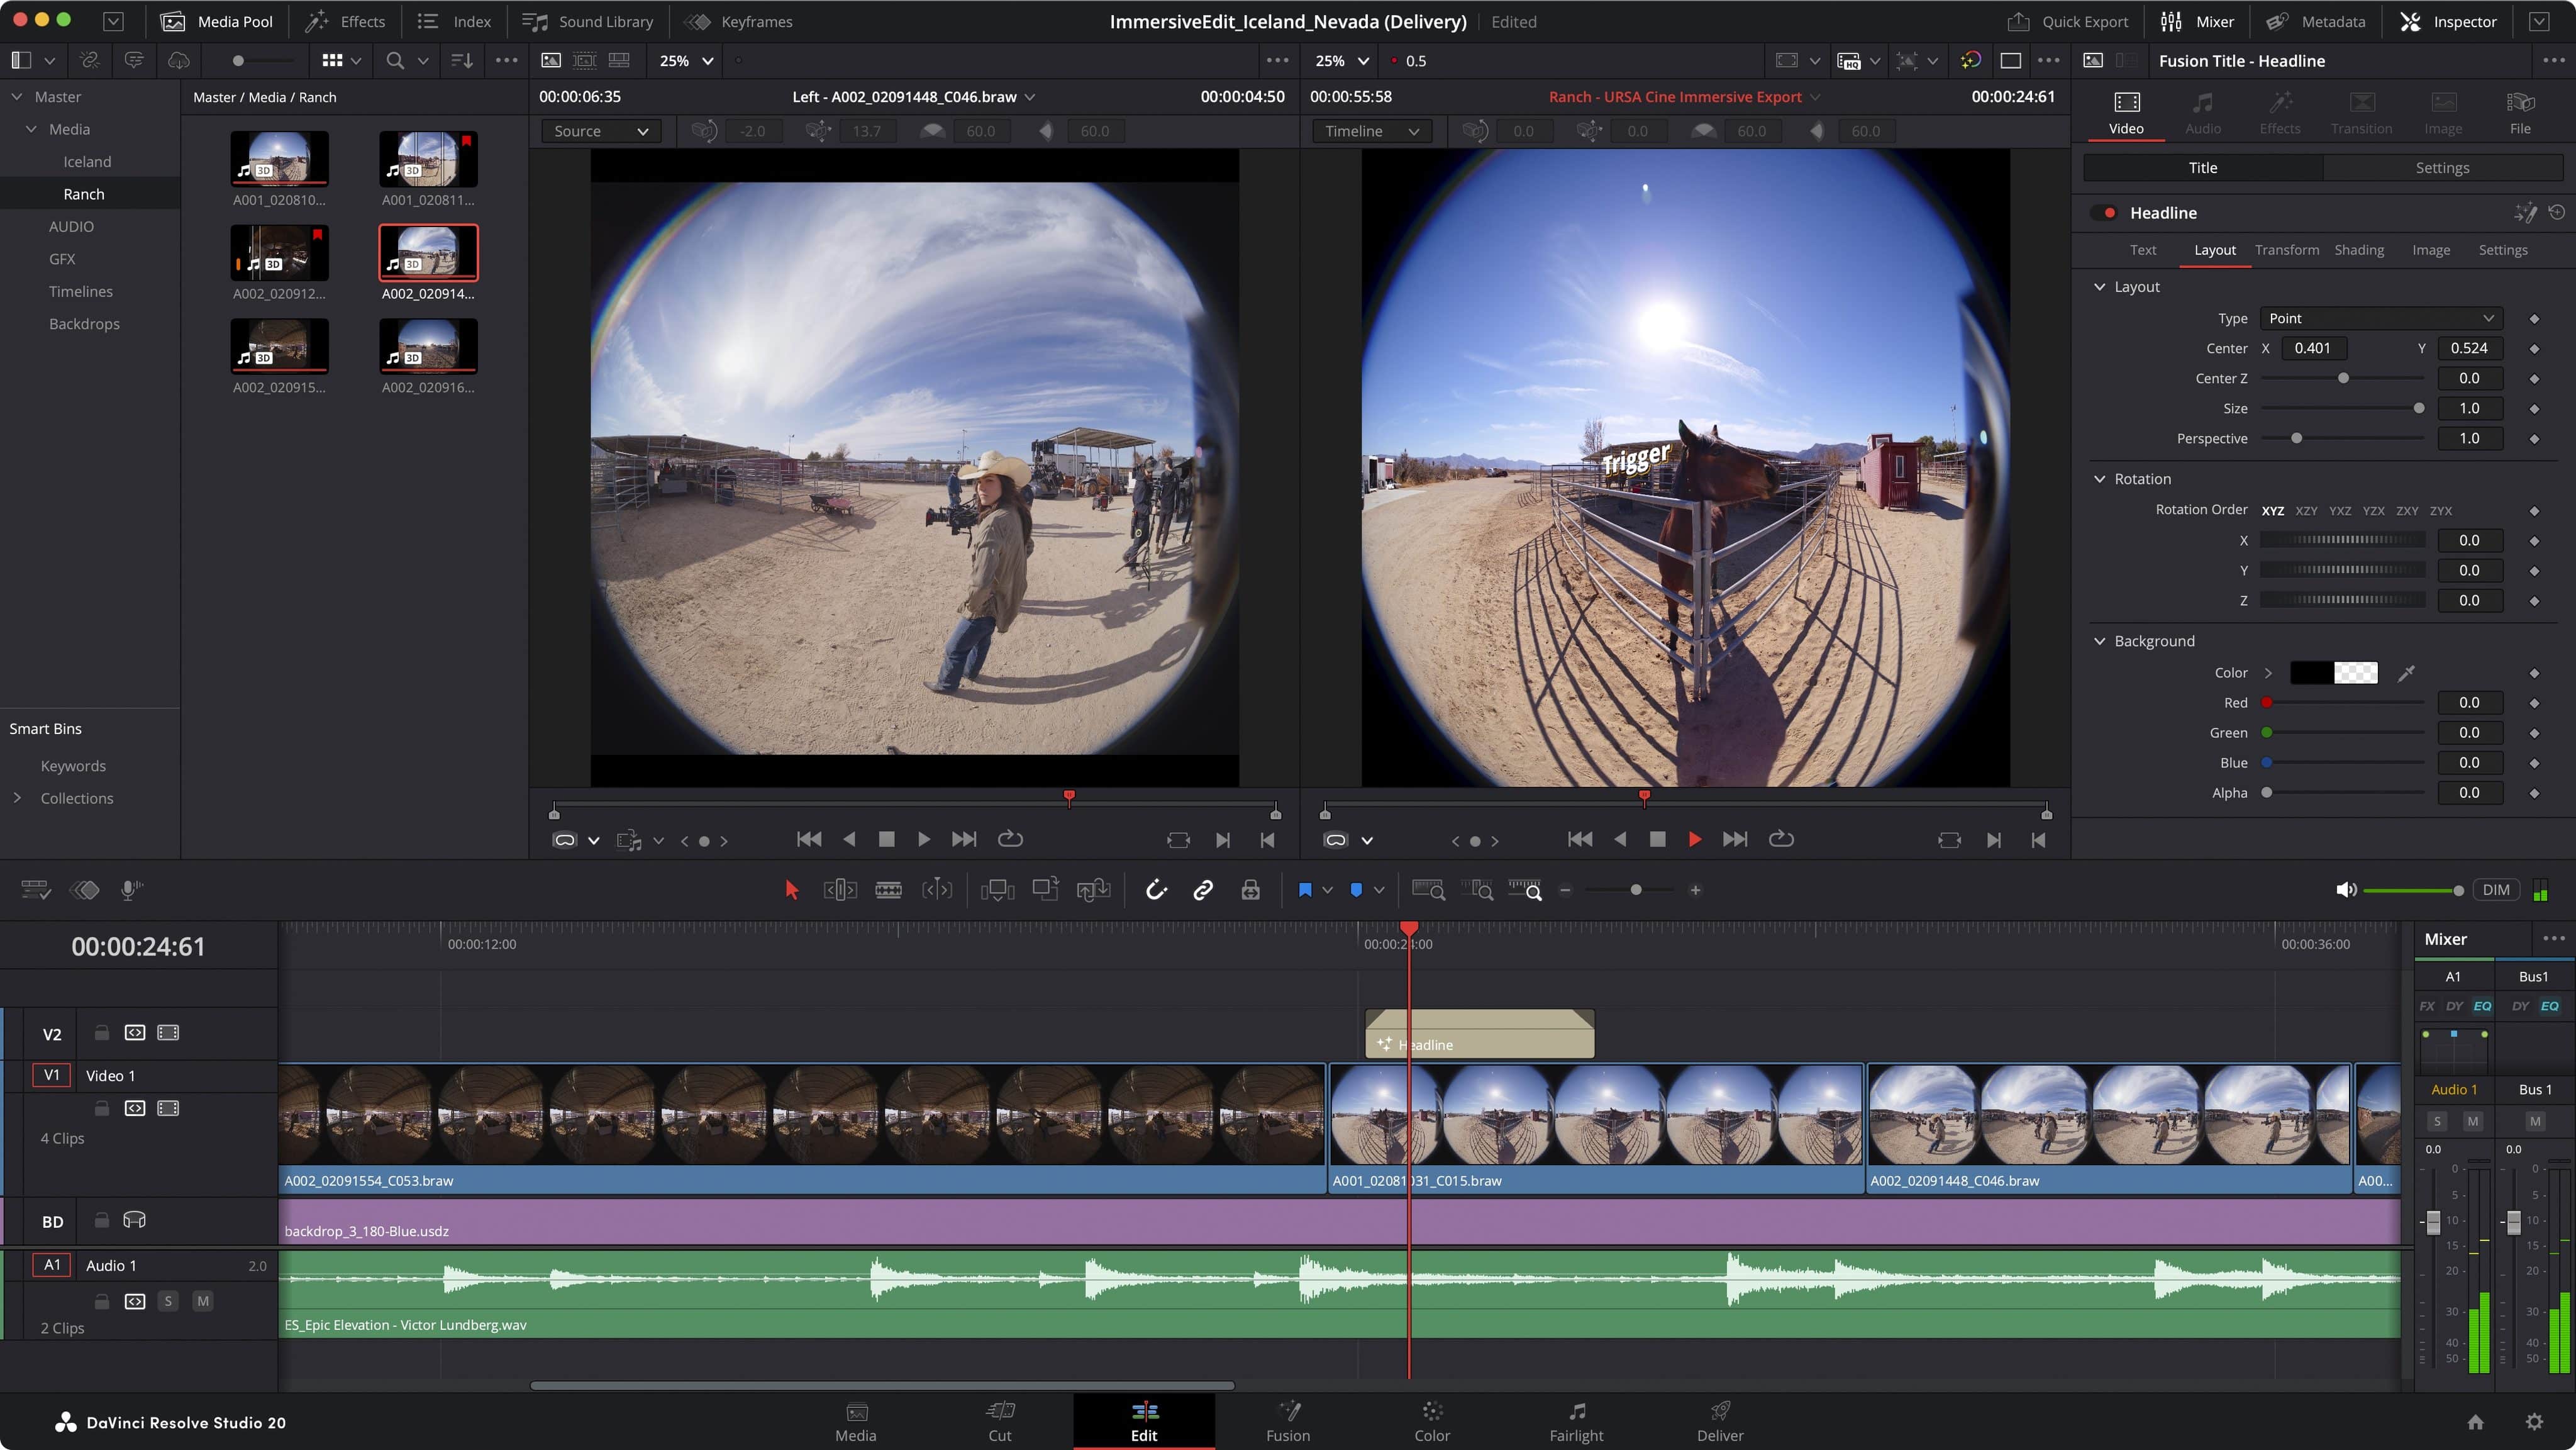Select the Blade edit mode tool

click(x=888, y=889)
